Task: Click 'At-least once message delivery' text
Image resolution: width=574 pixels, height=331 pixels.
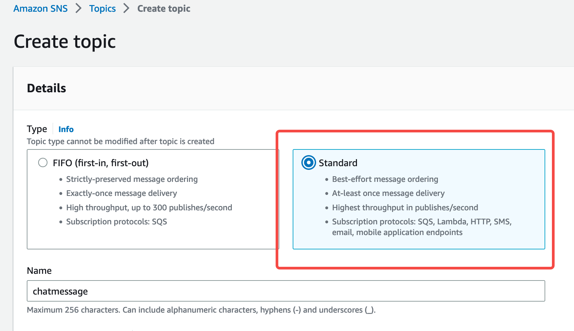Action: 388,193
